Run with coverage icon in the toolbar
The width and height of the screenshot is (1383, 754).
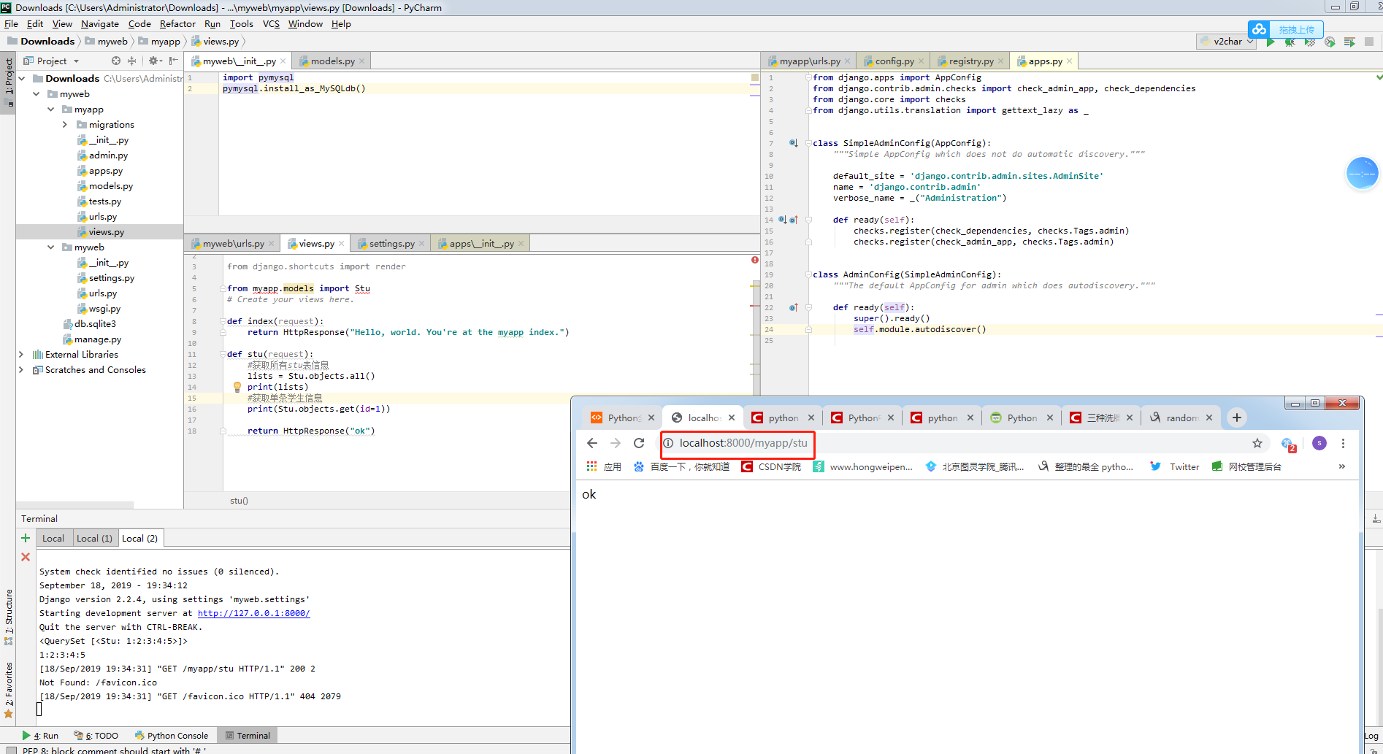tap(1310, 42)
